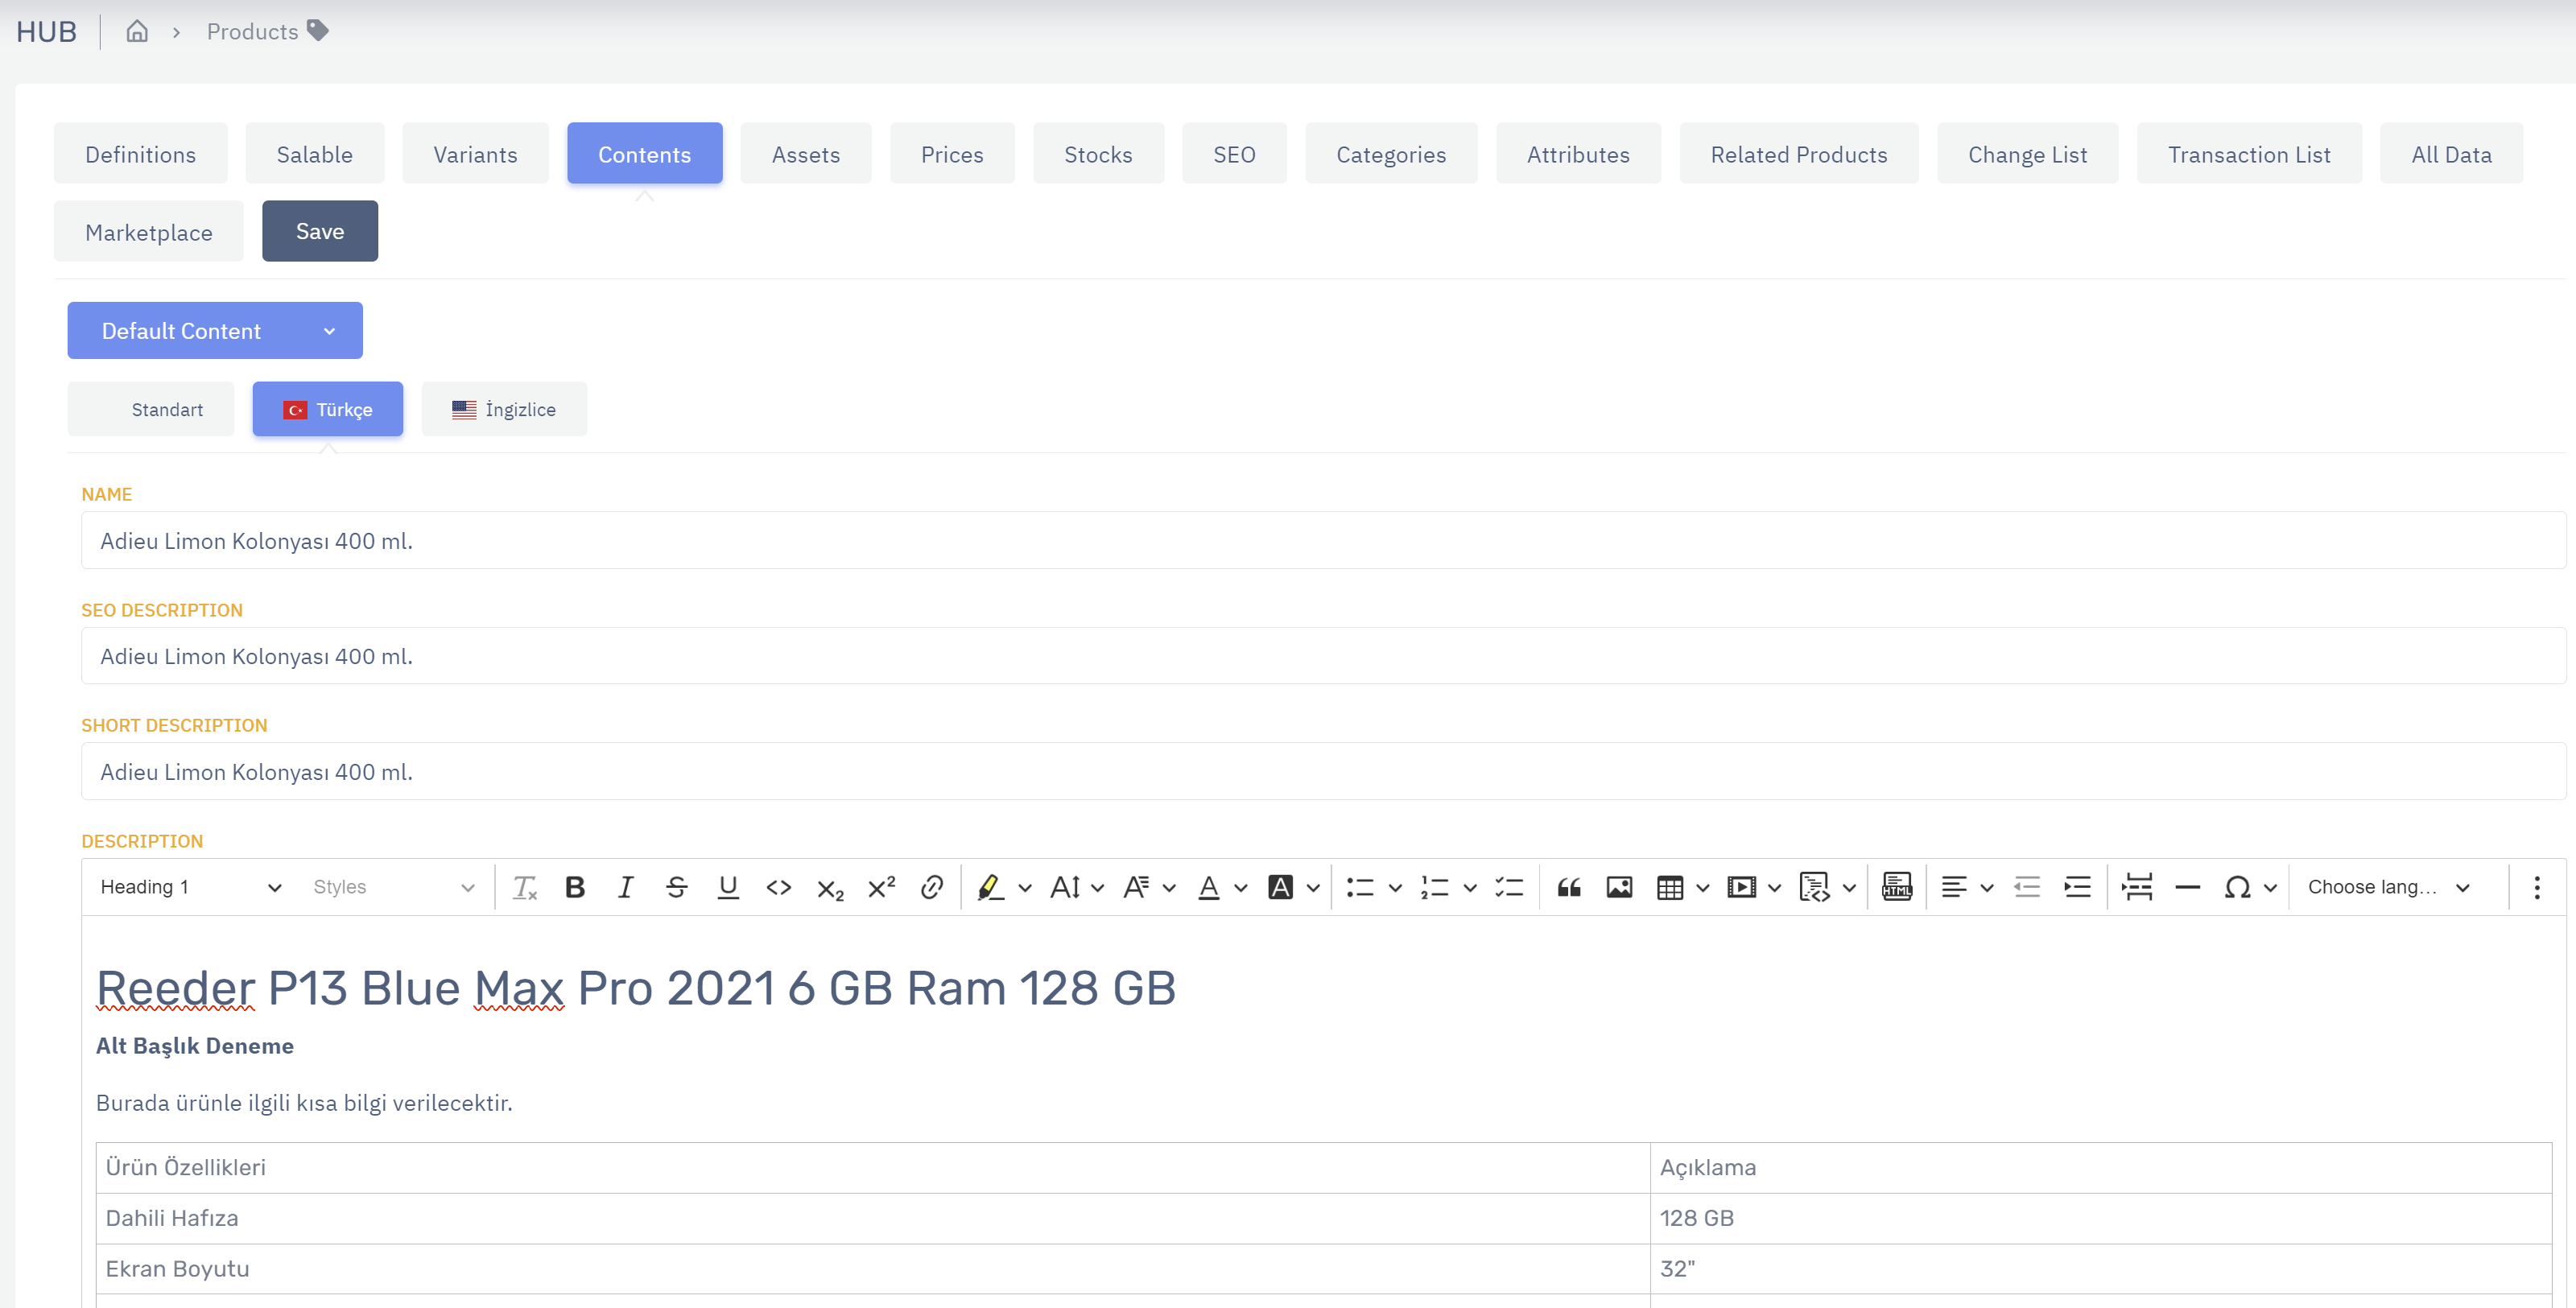Click the text alignment icon
This screenshot has width=2576, height=1308.
tap(1954, 887)
